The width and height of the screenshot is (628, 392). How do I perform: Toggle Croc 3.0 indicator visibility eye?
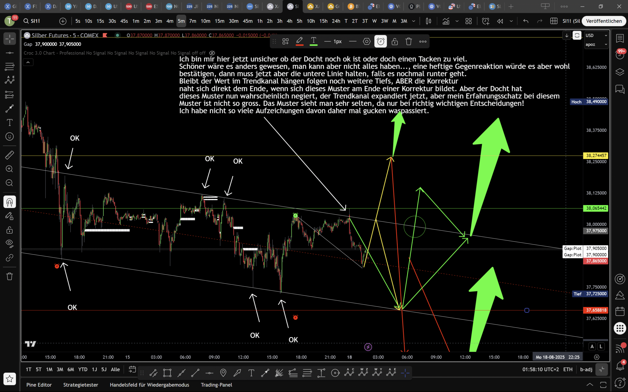point(212,53)
